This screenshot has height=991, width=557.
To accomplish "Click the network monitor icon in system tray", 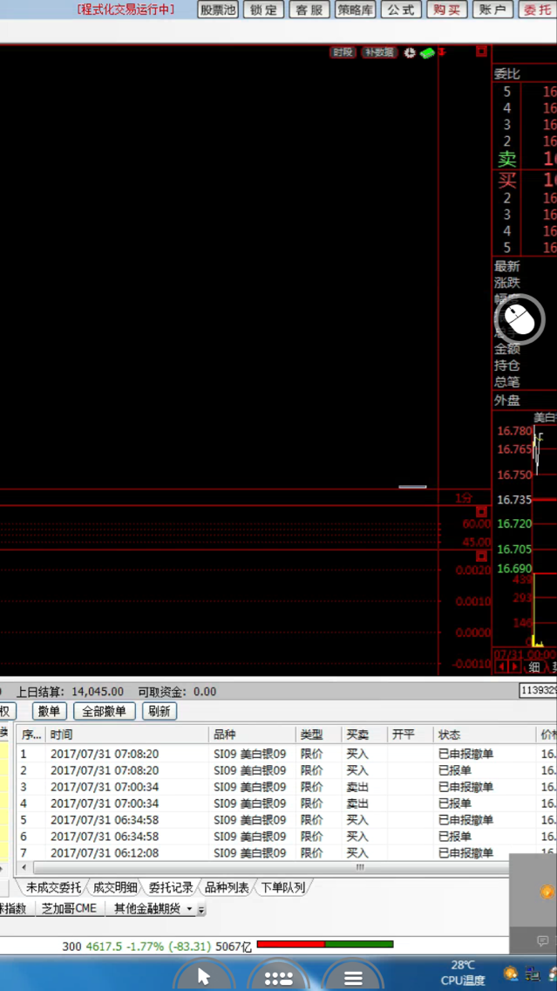I will point(532,973).
